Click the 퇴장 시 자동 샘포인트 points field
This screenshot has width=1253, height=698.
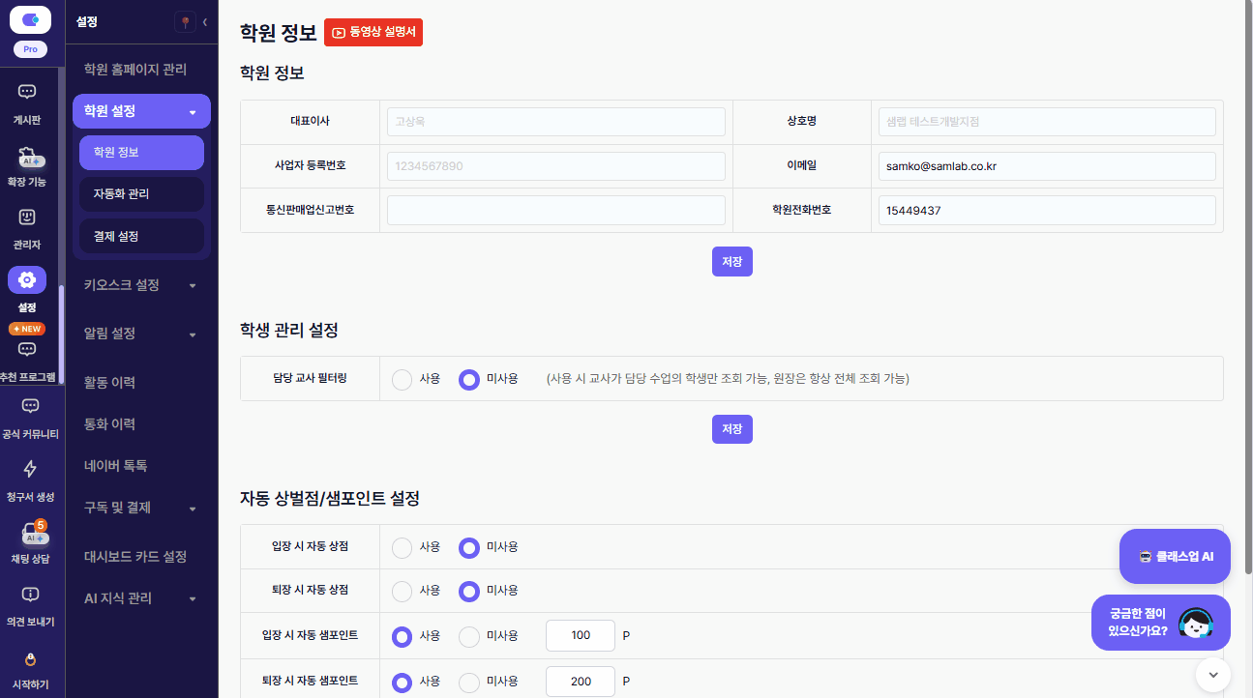(x=581, y=682)
